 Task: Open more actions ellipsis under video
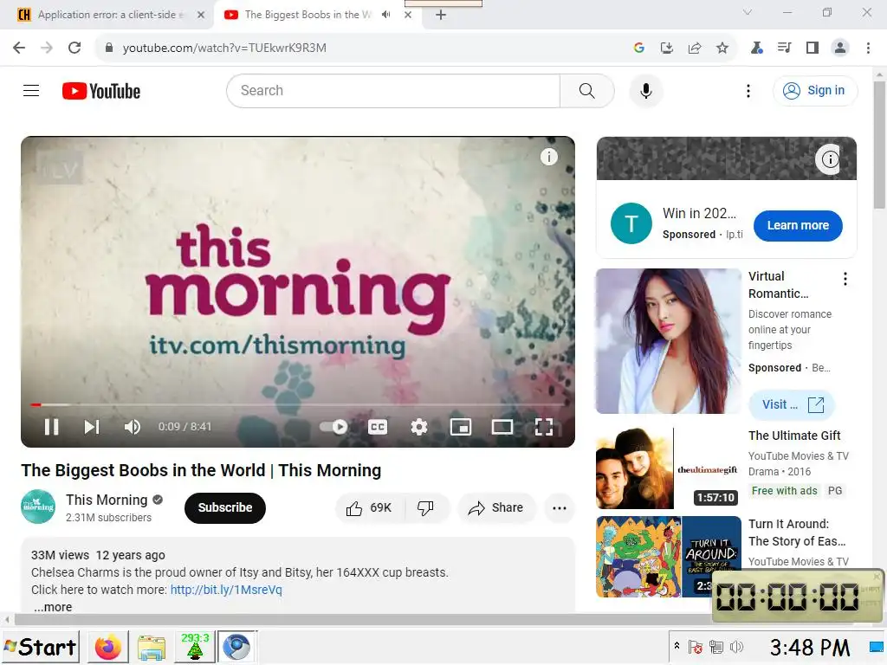(560, 507)
